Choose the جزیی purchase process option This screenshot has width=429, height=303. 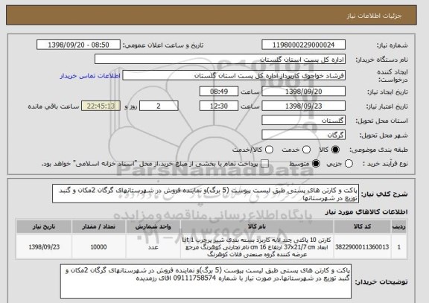(x=349, y=164)
